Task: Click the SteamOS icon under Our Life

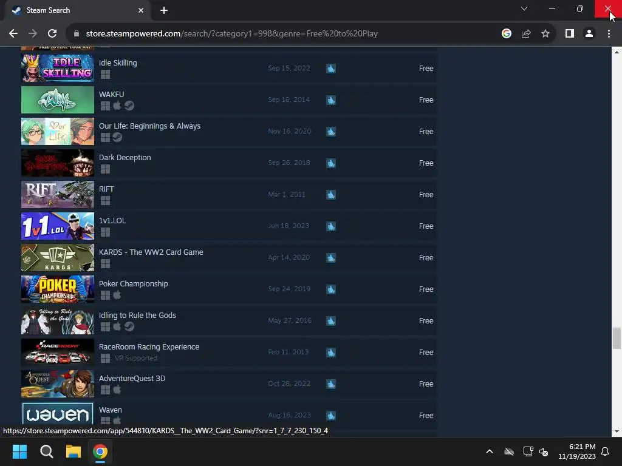Action: point(117,138)
